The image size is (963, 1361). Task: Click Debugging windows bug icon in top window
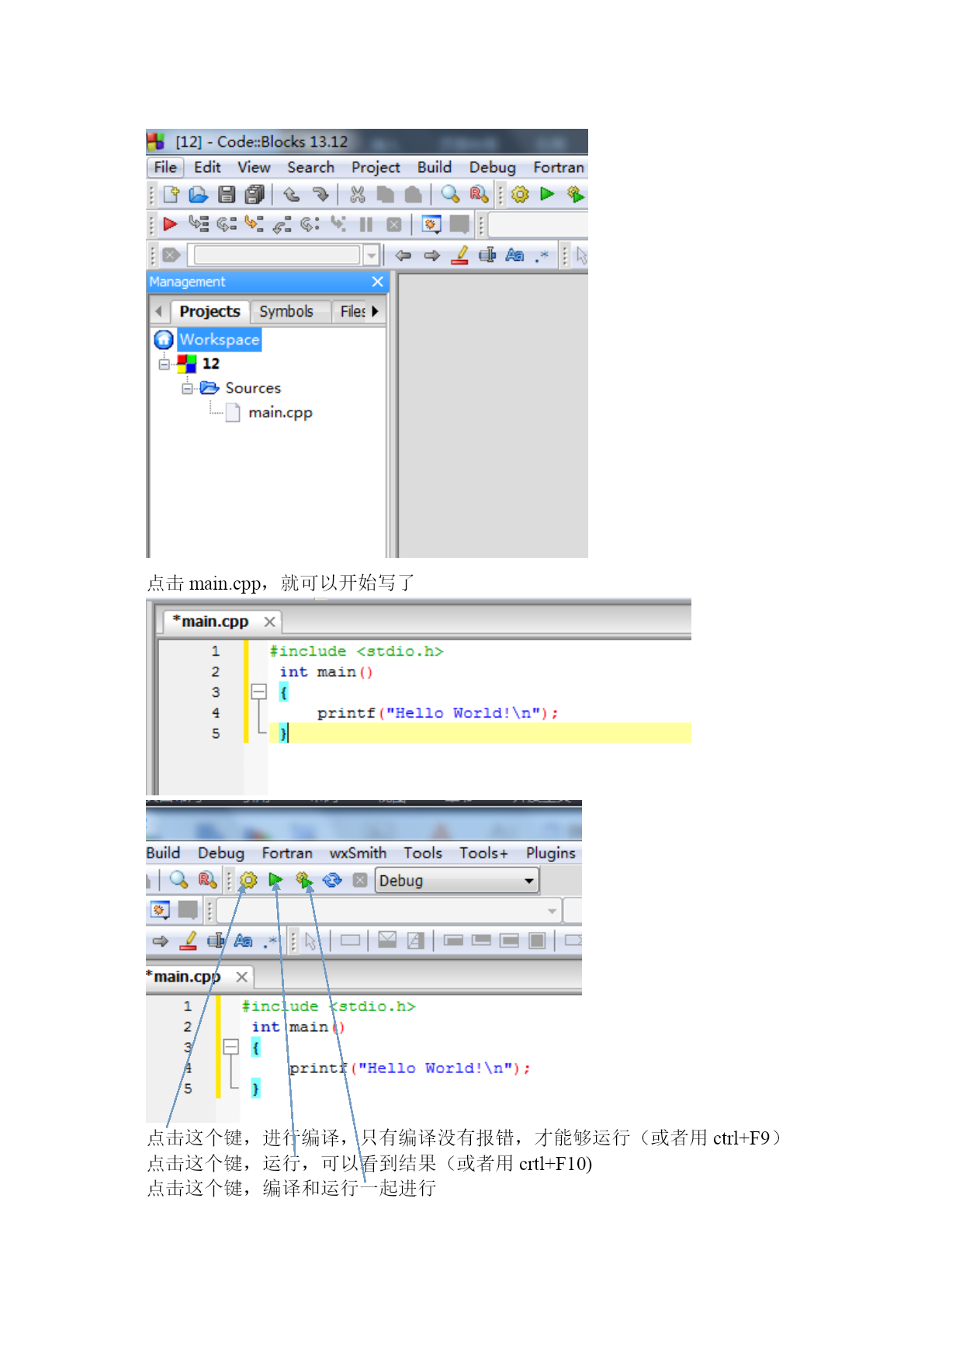tap(431, 224)
